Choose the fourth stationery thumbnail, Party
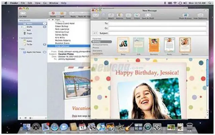Screen dimensions: 215x135 click(169, 45)
